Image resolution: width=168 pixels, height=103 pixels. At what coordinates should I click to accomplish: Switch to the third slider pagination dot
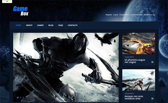click(x=23, y=97)
